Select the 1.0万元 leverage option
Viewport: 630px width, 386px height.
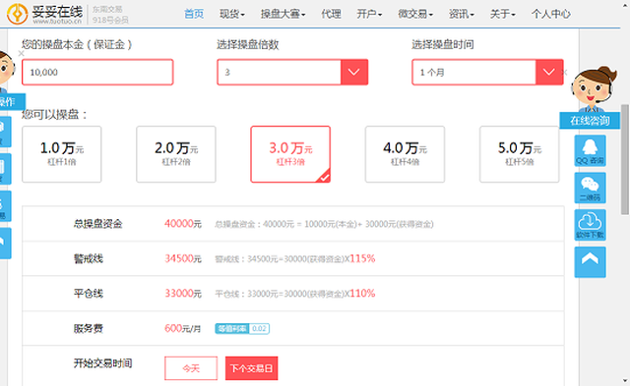pyautogui.click(x=61, y=154)
